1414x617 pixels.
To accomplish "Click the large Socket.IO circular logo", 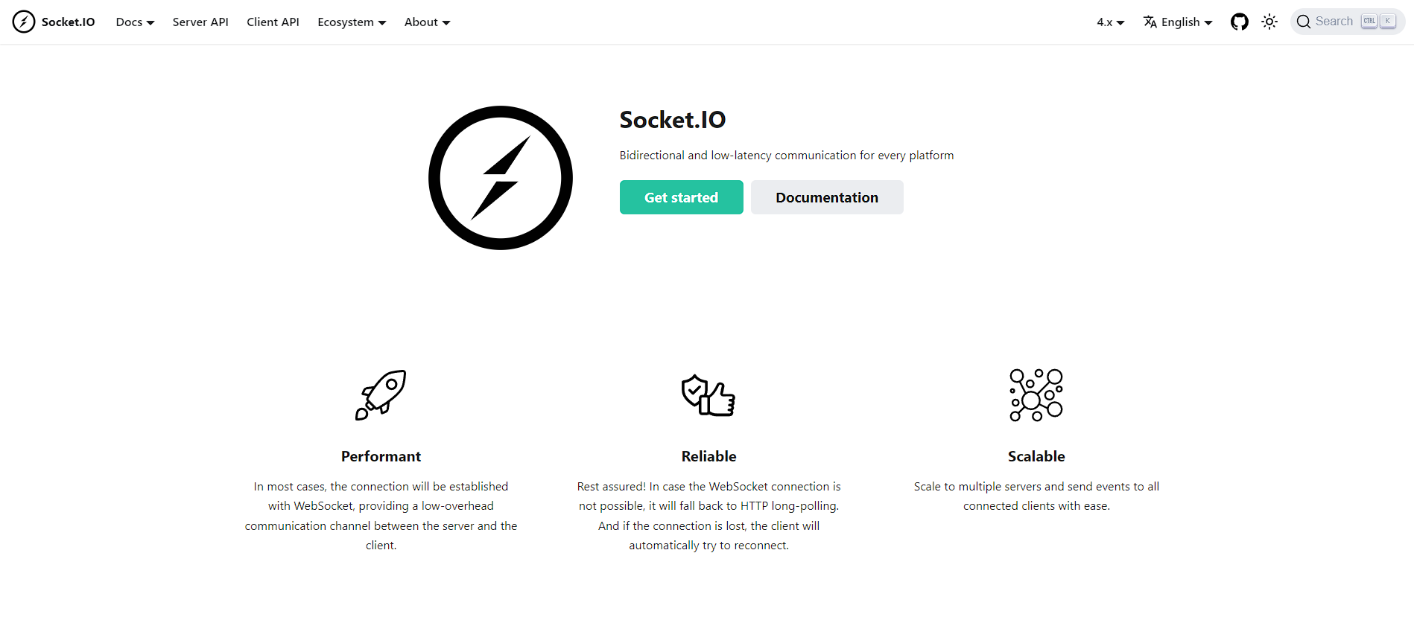I will click(x=500, y=177).
